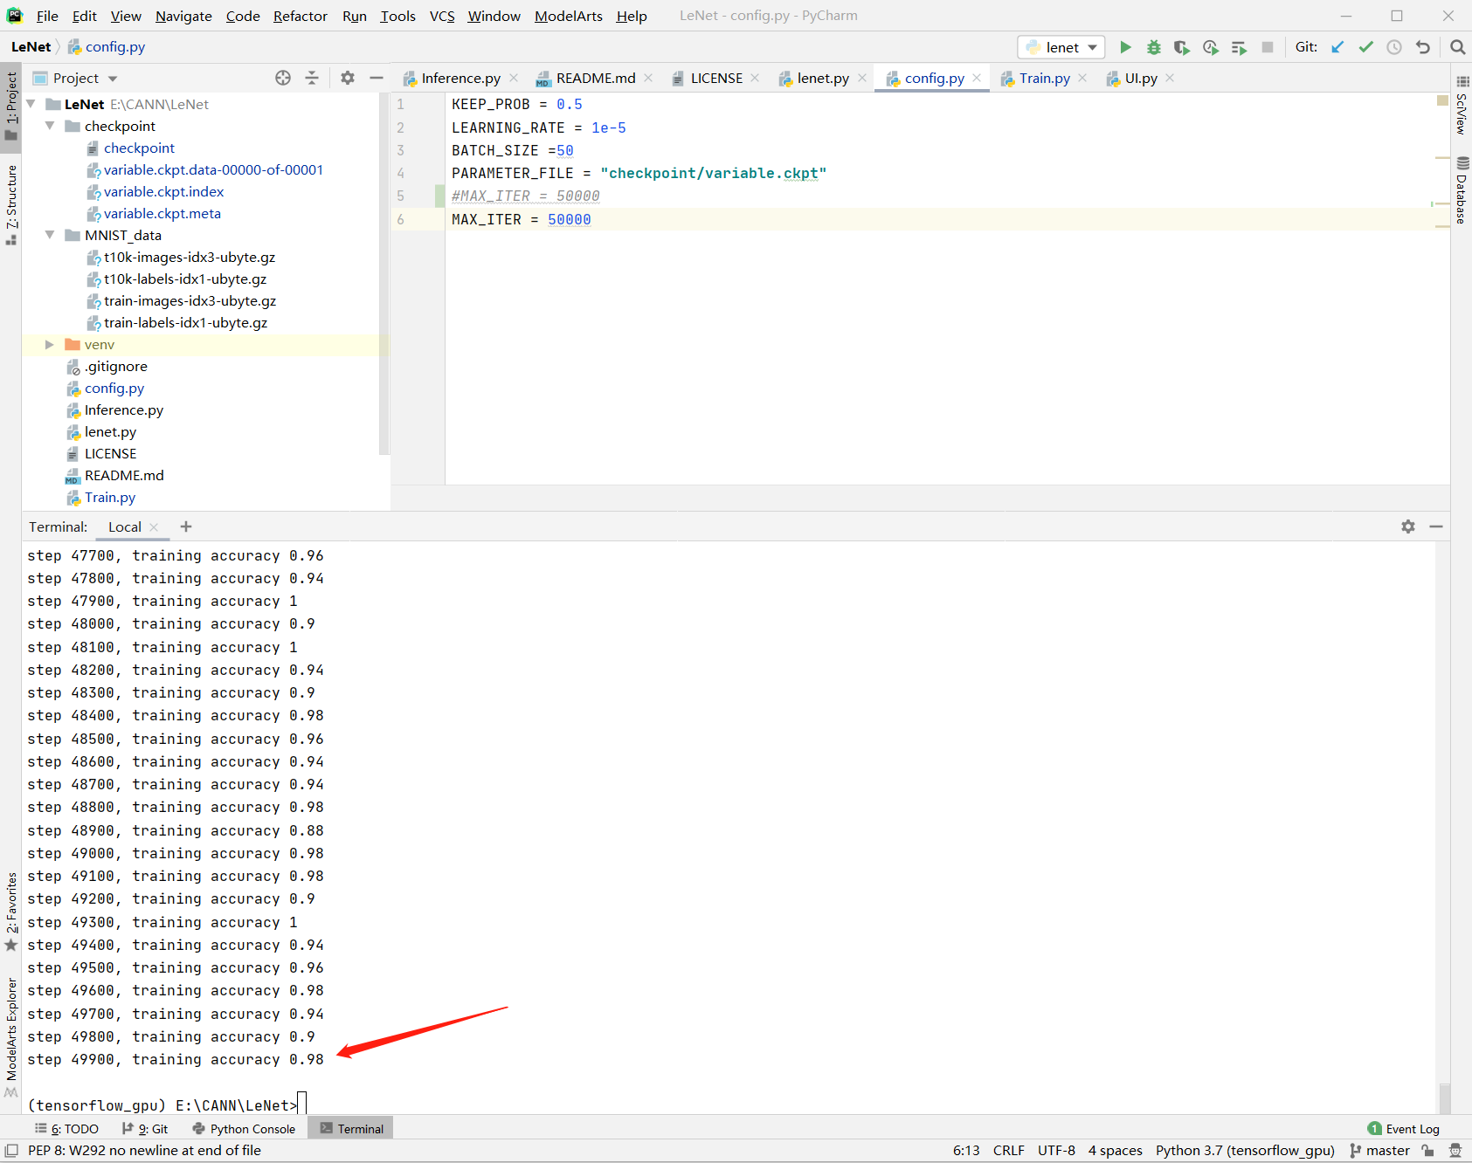Select variable.ckpt.index in Project tree
The image size is (1472, 1163).
163,191
